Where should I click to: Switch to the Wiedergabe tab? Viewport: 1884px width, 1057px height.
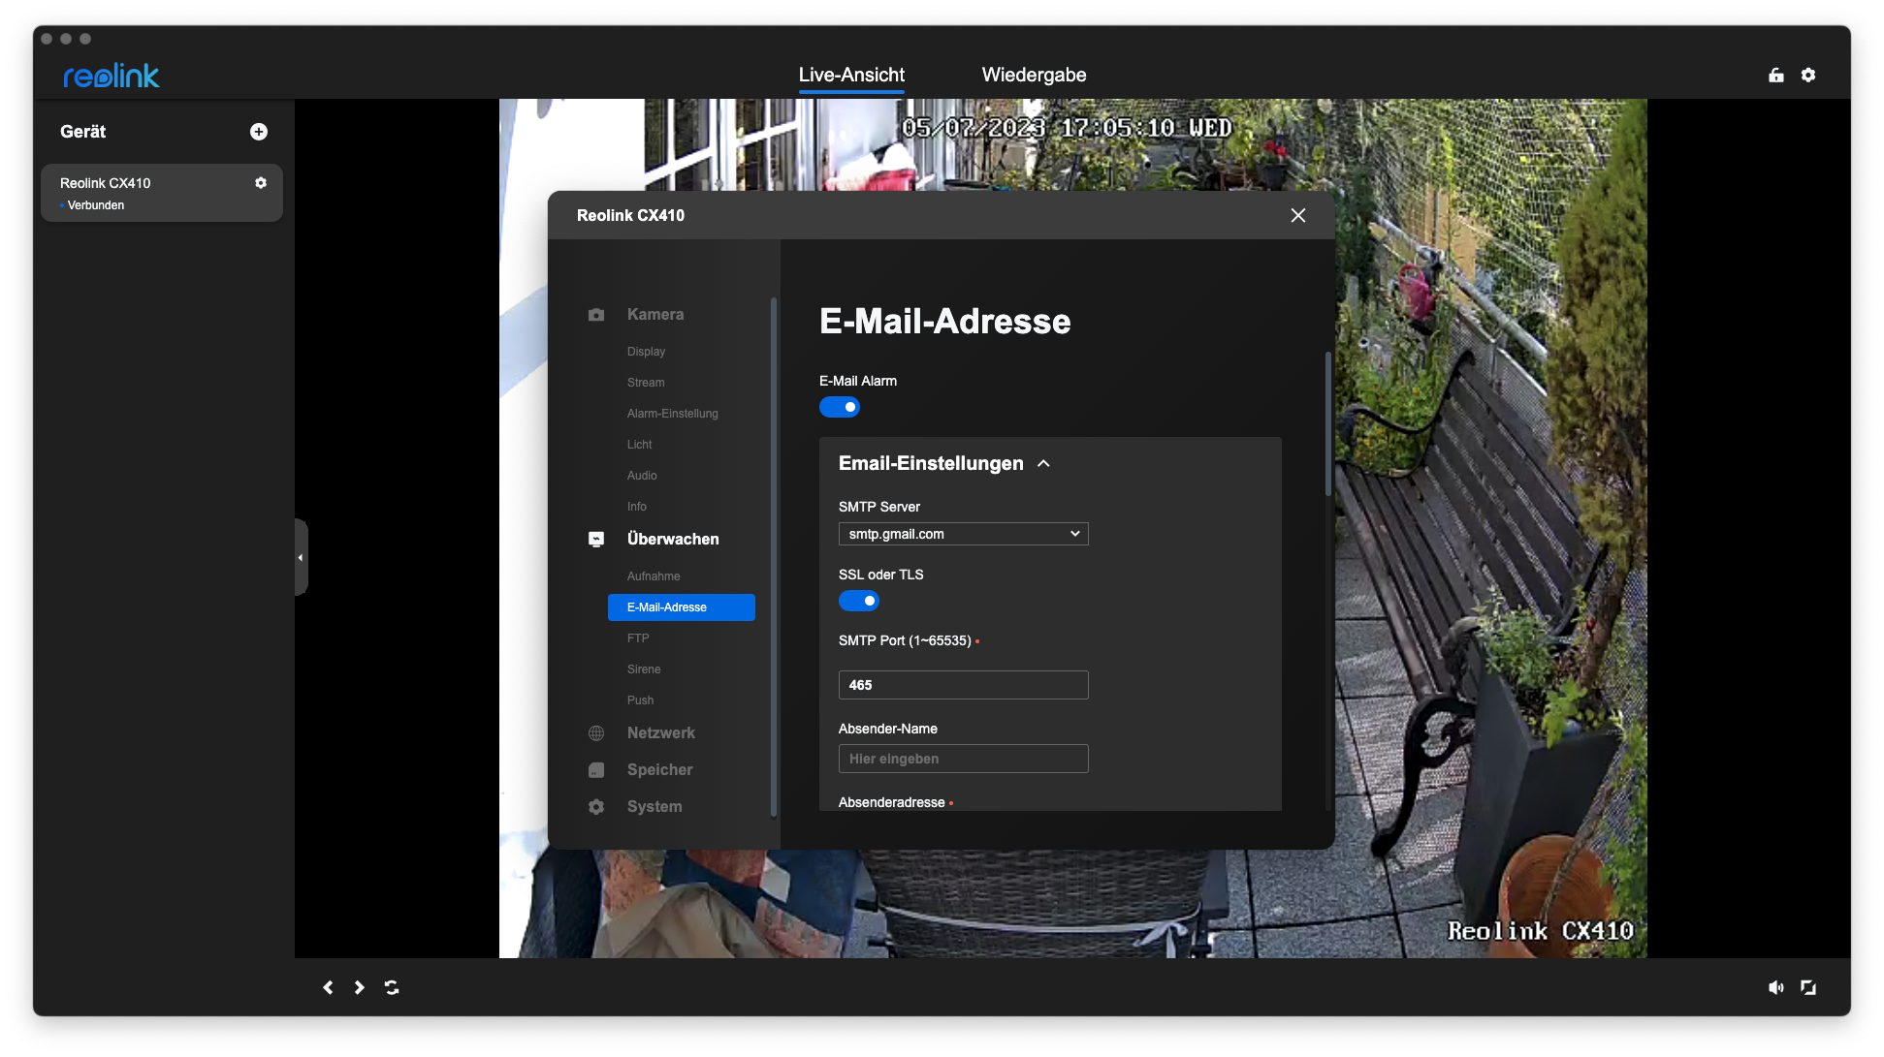[1034, 75]
